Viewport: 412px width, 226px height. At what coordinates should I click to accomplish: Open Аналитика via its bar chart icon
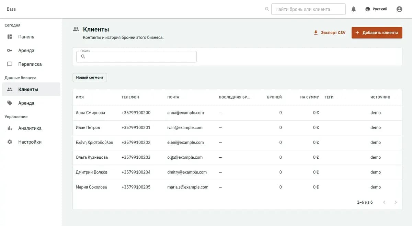(10, 128)
